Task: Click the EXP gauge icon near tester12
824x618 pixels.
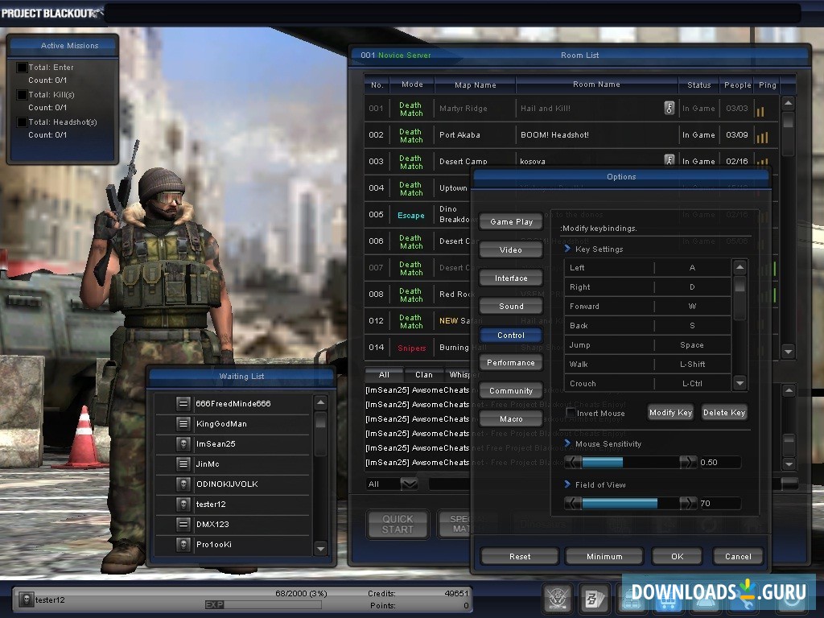Action: pos(214,604)
